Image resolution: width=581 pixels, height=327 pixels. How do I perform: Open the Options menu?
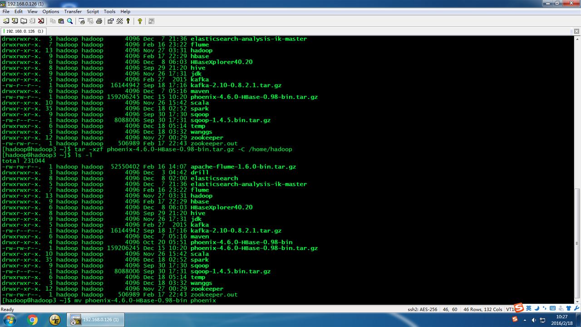click(51, 11)
